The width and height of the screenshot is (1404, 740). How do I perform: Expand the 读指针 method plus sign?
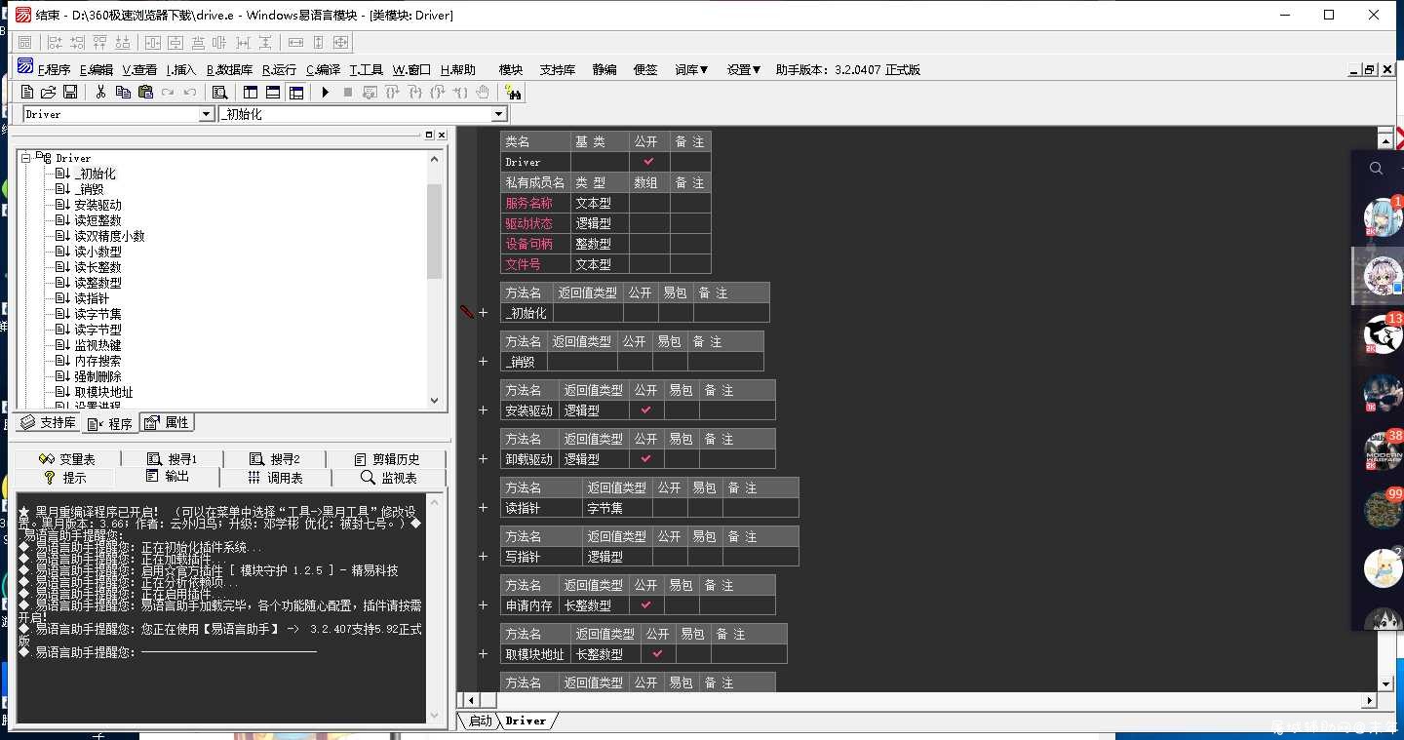pos(483,508)
